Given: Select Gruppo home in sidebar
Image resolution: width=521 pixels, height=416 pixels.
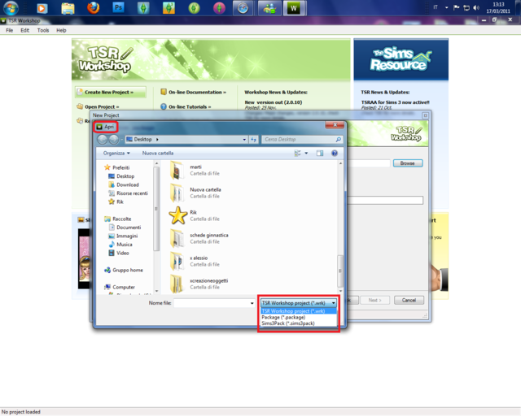Looking at the screenshot, I should click(127, 270).
